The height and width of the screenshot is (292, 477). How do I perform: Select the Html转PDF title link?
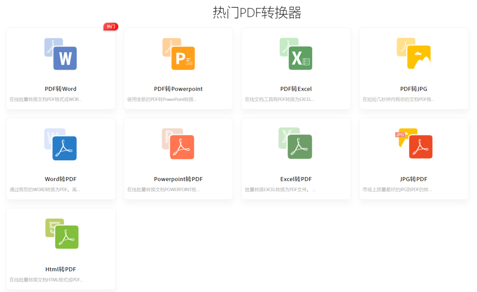coord(61,269)
